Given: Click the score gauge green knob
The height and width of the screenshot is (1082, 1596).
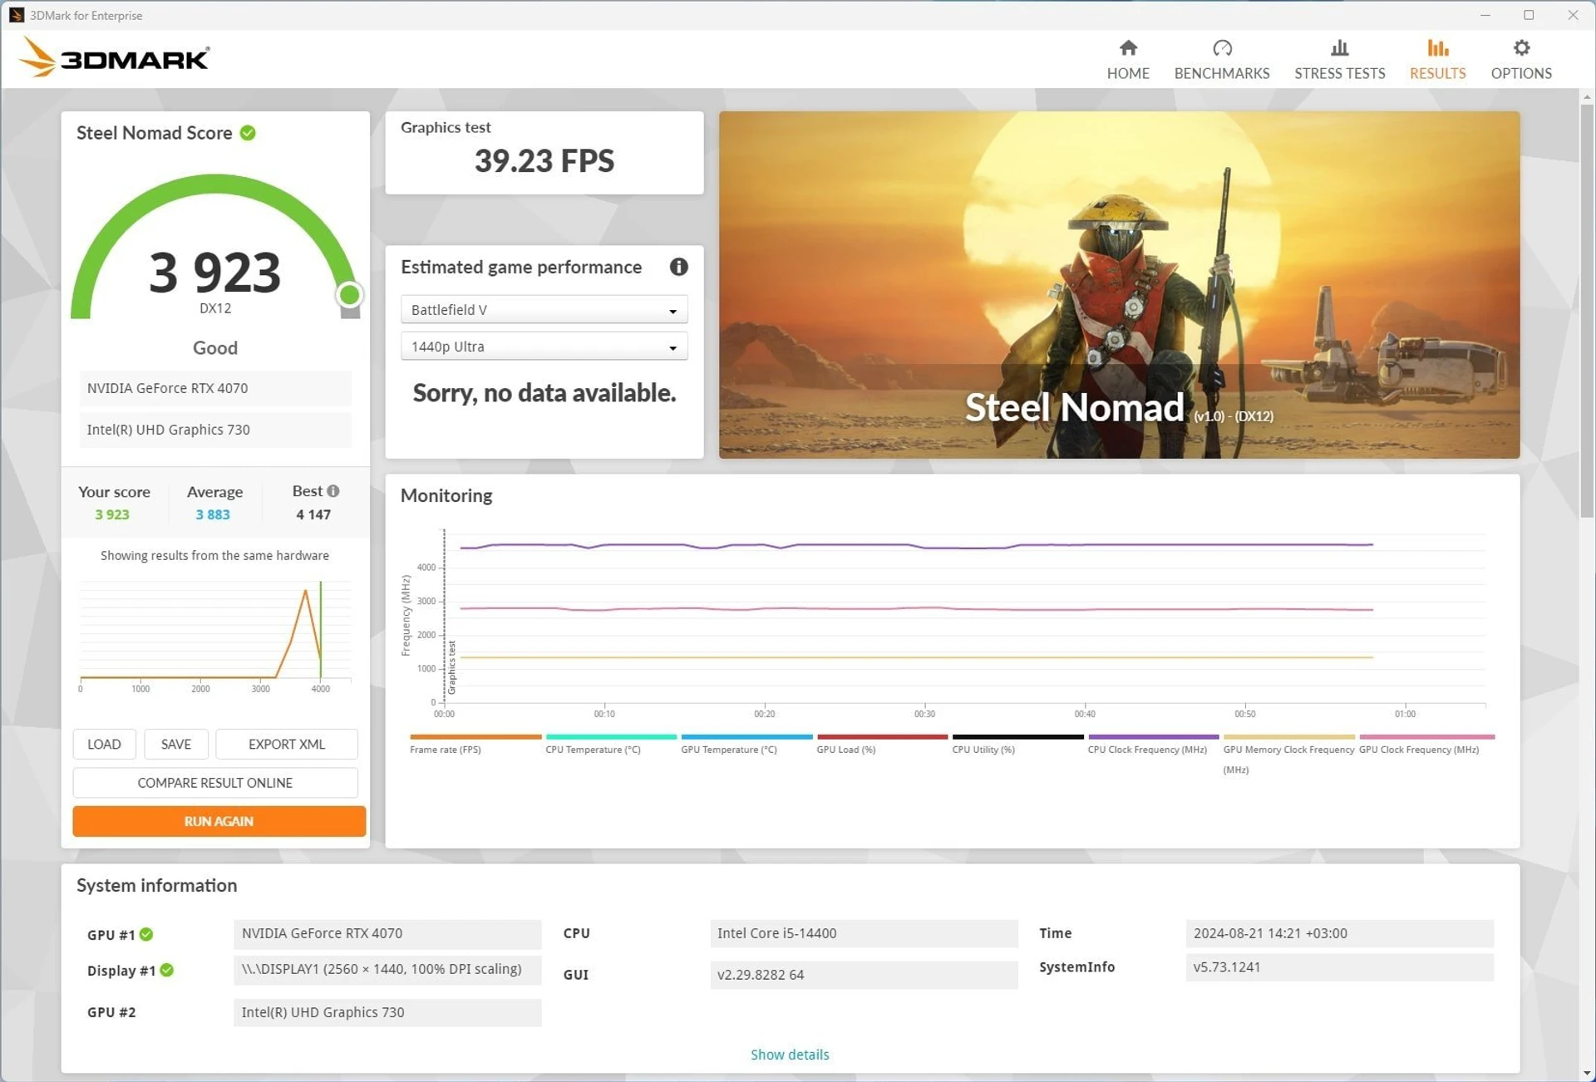Looking at the screenshot, I should [x=350, y=294].
